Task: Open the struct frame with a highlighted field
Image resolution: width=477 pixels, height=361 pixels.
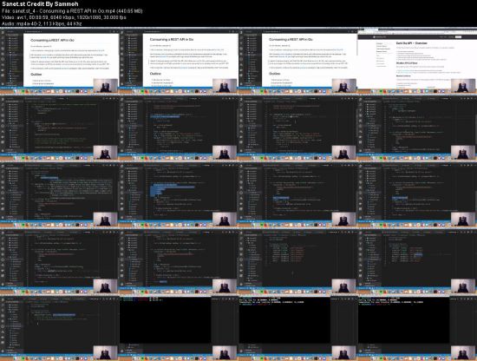Action: click(417, 262)
